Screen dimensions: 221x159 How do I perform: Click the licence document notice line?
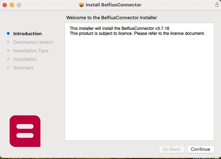(x=137, y=33)
